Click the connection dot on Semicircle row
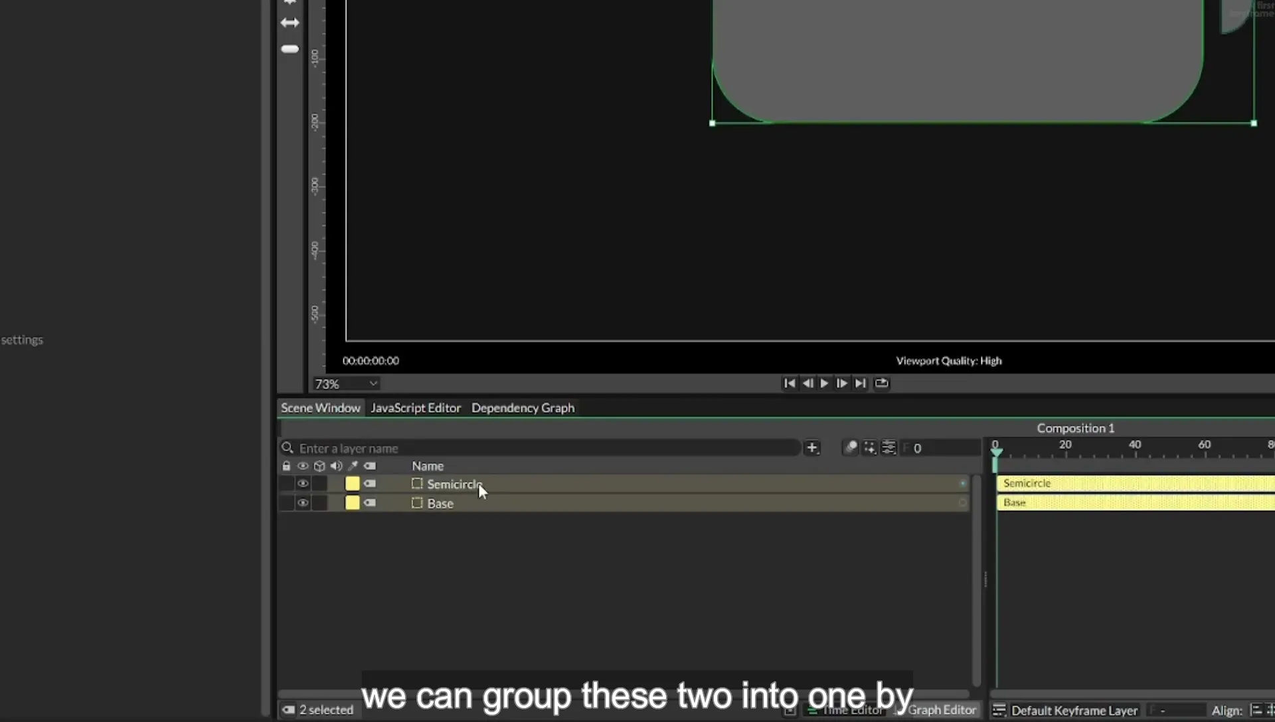The image size is (1275, 722). [962, 484]
